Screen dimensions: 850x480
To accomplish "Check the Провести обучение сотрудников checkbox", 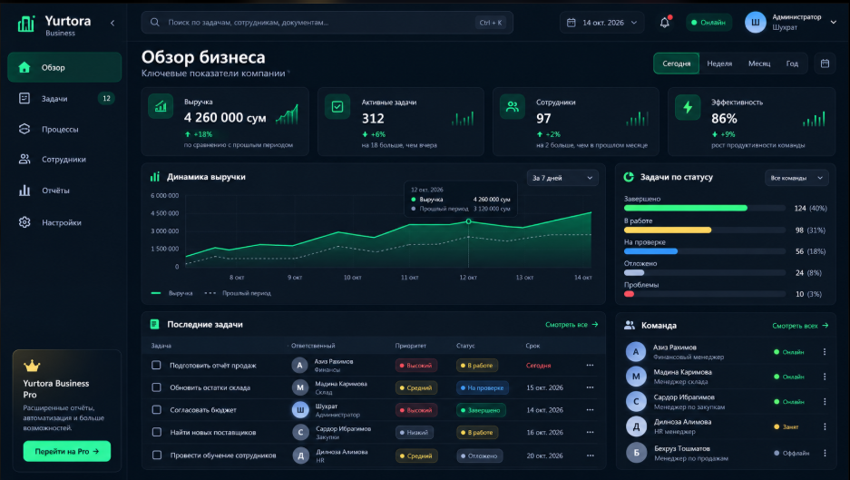I will [156, 456].
